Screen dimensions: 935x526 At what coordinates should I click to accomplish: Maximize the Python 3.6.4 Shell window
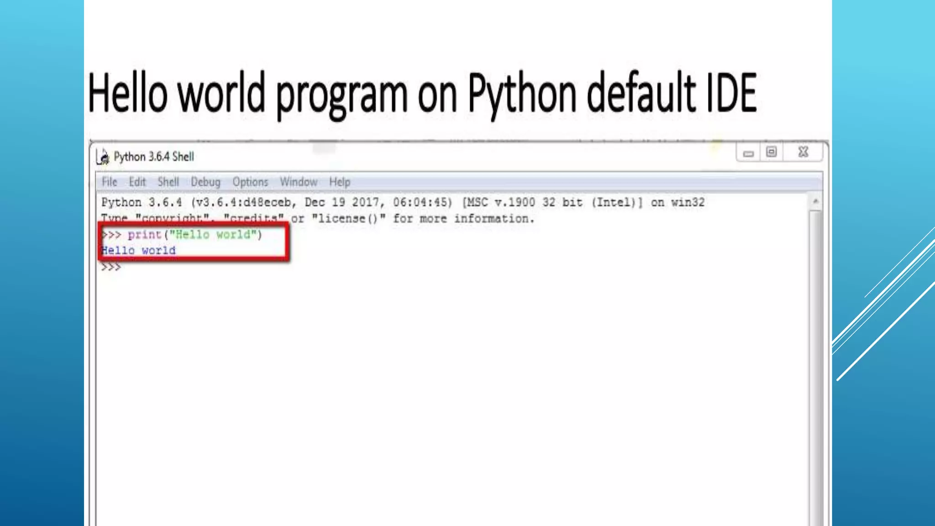click(772, 152)
